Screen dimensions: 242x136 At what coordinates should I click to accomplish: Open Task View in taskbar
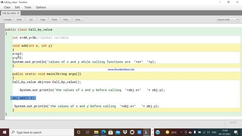(87, 132)
